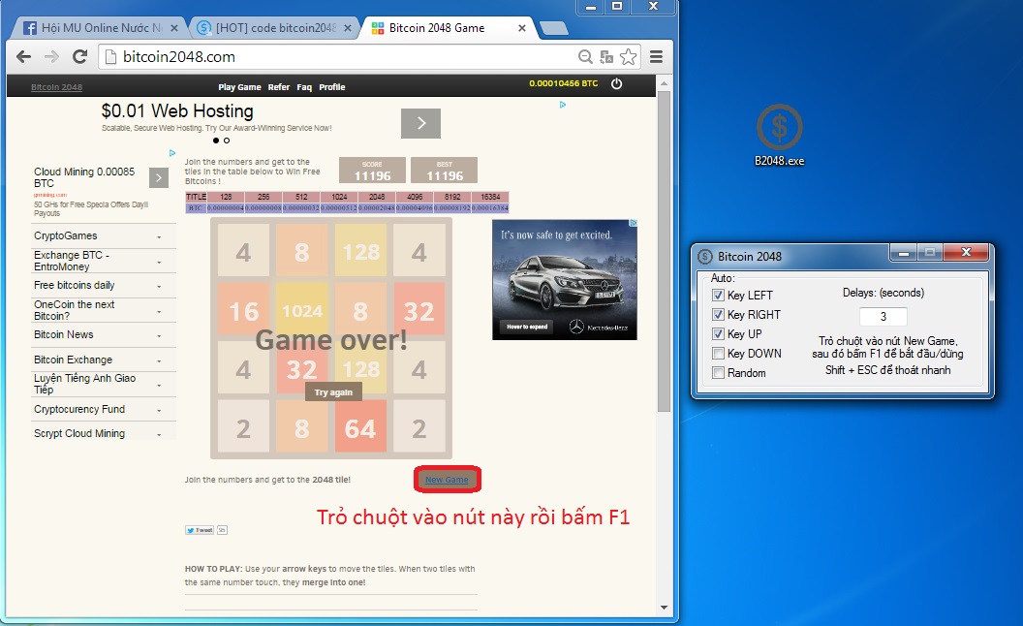Open the Mercedes-Benz car advertisement
Viewport: 1023px width, 626px height.
(565, 279)
